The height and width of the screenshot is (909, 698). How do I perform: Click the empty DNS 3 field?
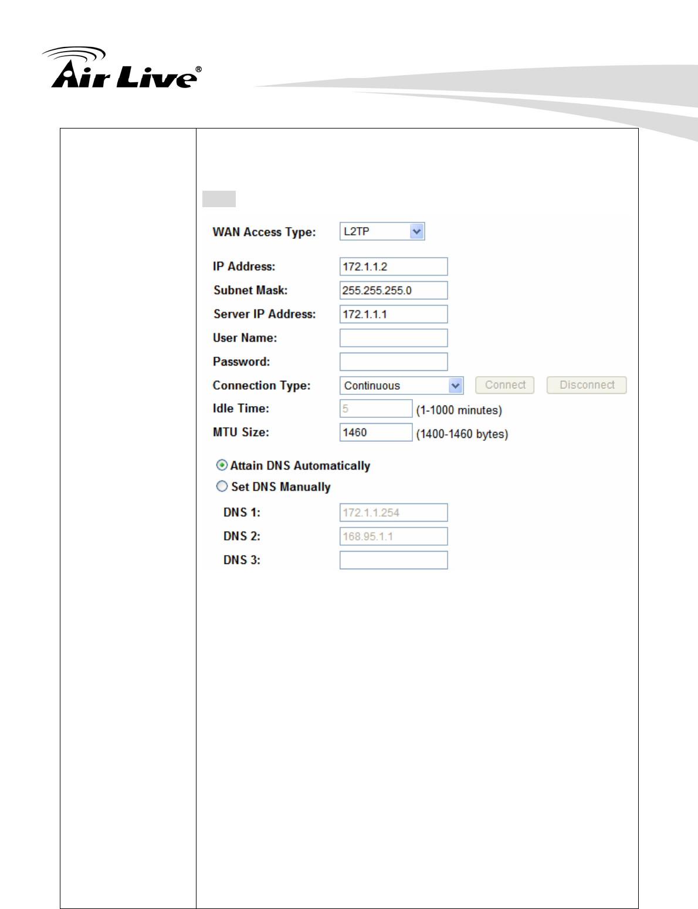pos(394,560)
